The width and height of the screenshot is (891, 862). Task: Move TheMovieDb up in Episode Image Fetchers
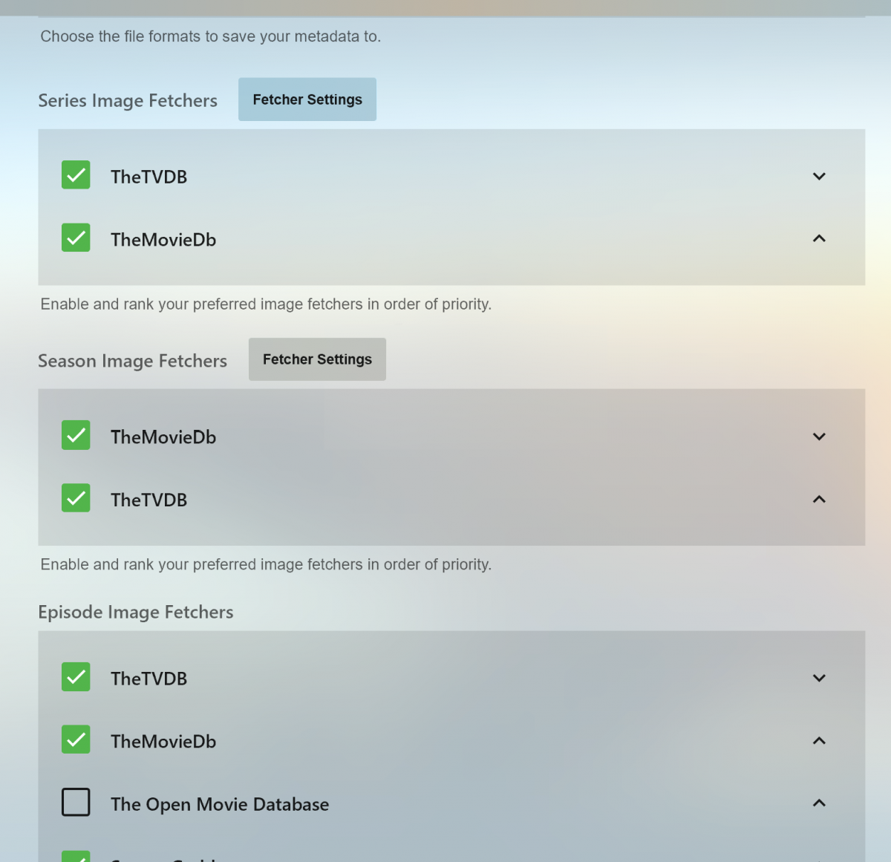coord(819,741)
